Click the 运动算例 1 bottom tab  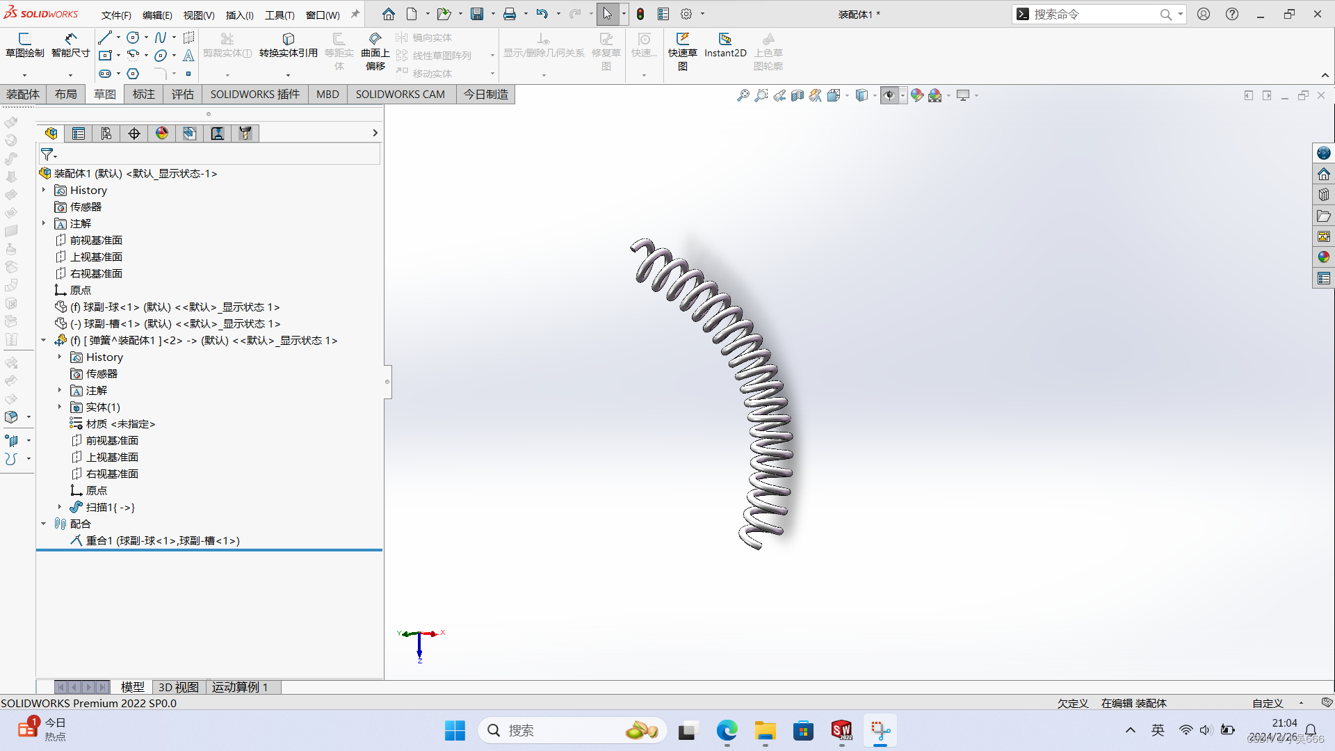pyautogui.click(x=240, y=687)
